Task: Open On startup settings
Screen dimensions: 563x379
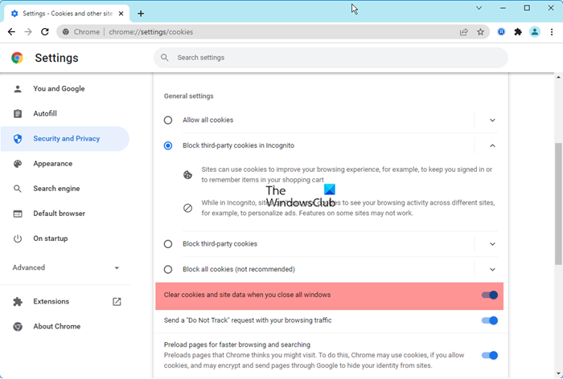Action: [64, 238]
